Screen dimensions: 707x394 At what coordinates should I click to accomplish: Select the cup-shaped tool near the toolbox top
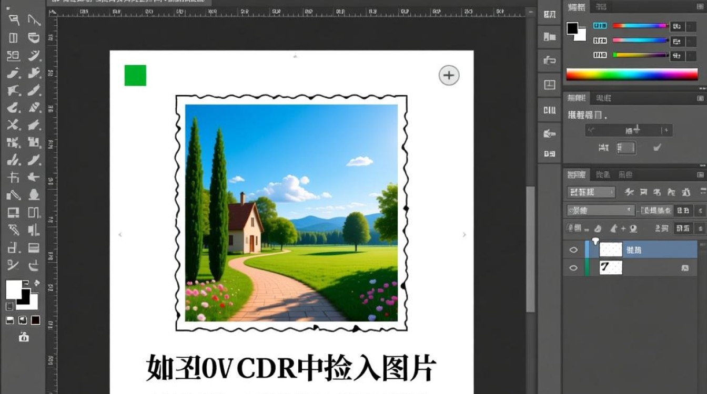(x=34, y=37)
